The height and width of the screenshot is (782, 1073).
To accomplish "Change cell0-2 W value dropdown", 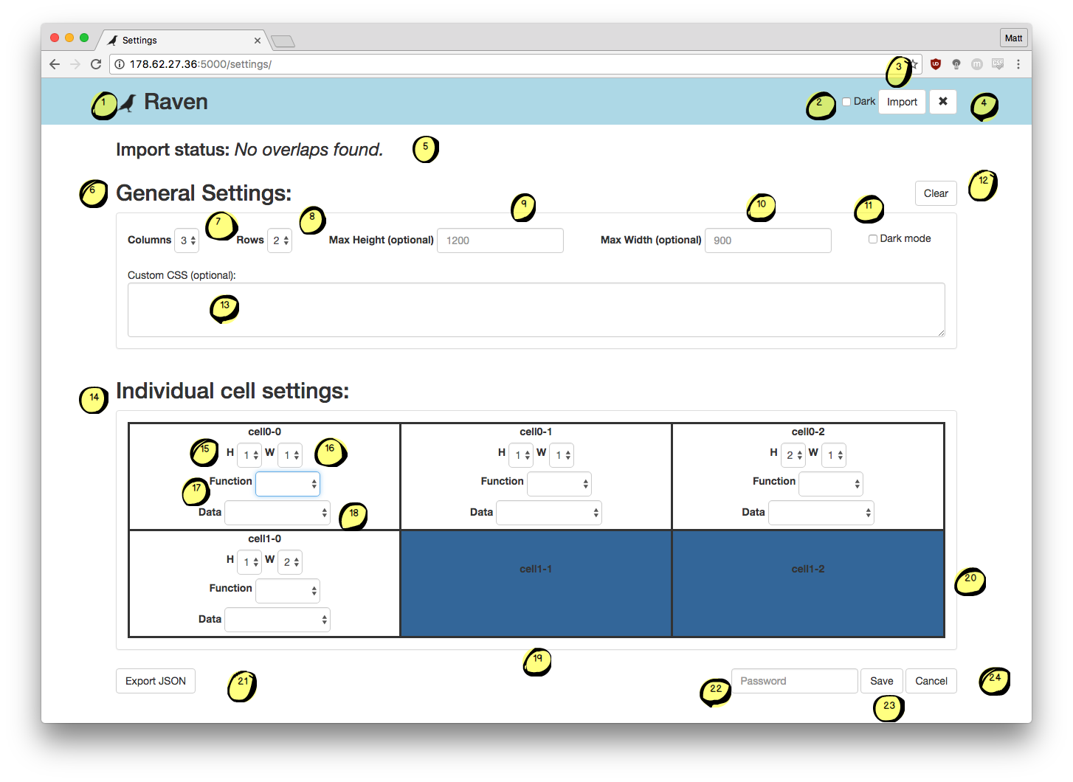I will [834, 455].
